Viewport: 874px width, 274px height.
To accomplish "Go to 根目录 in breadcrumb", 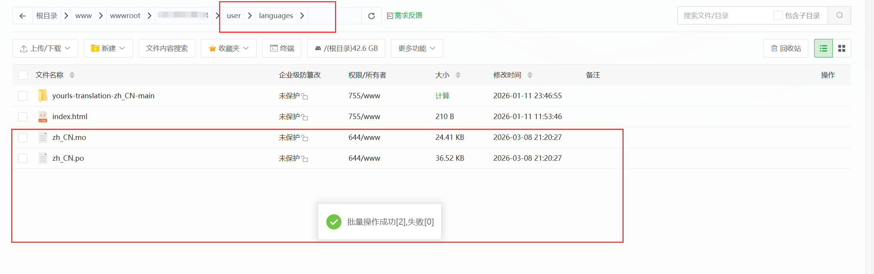I will (47, 16).
